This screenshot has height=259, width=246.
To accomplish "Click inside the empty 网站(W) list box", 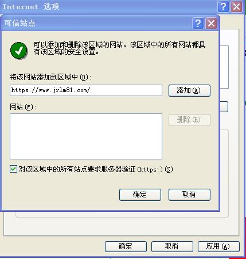I will (x=86, y=136).
